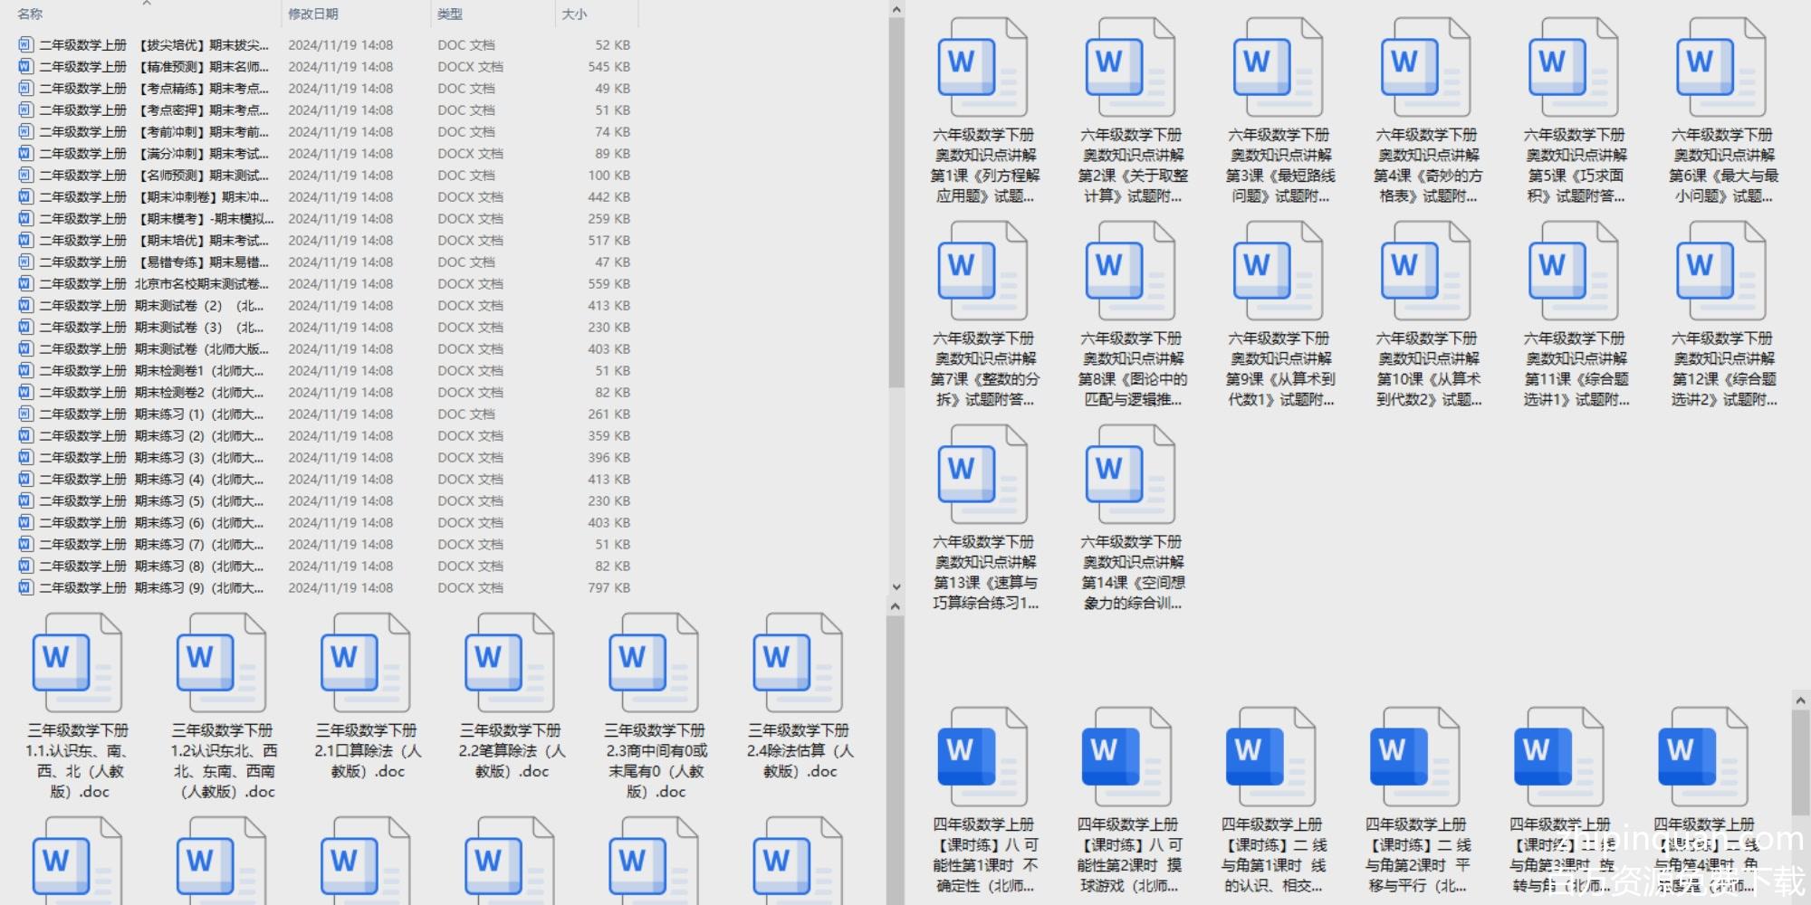The height and width of the screenshot is (905, 1811).
Task: Click the small file icon beside 北京市名校期末测试卷
Action: tap(25, 283)
